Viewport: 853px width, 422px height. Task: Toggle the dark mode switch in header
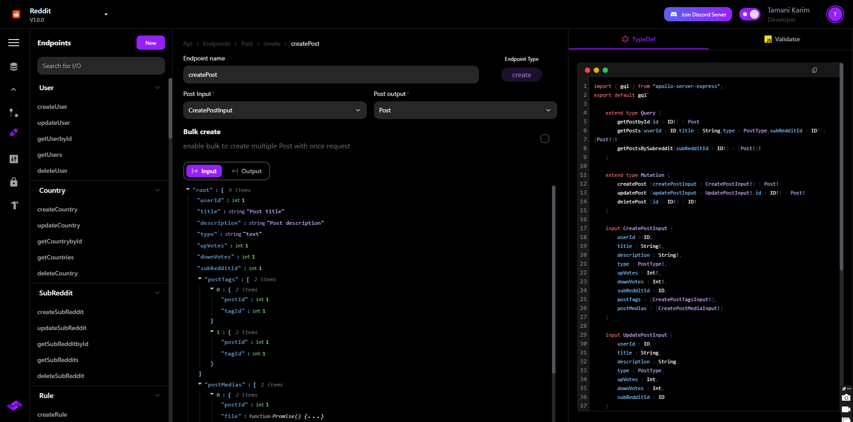750,14
